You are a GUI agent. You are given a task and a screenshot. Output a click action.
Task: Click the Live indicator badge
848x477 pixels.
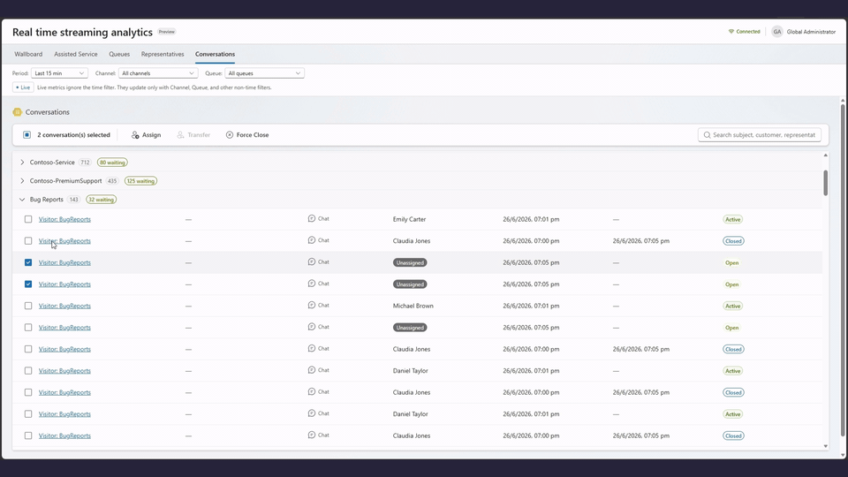(x=23, y=87)
